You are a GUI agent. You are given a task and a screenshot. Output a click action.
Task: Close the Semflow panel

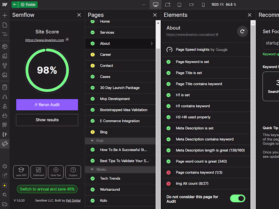(x=79, y=15)
